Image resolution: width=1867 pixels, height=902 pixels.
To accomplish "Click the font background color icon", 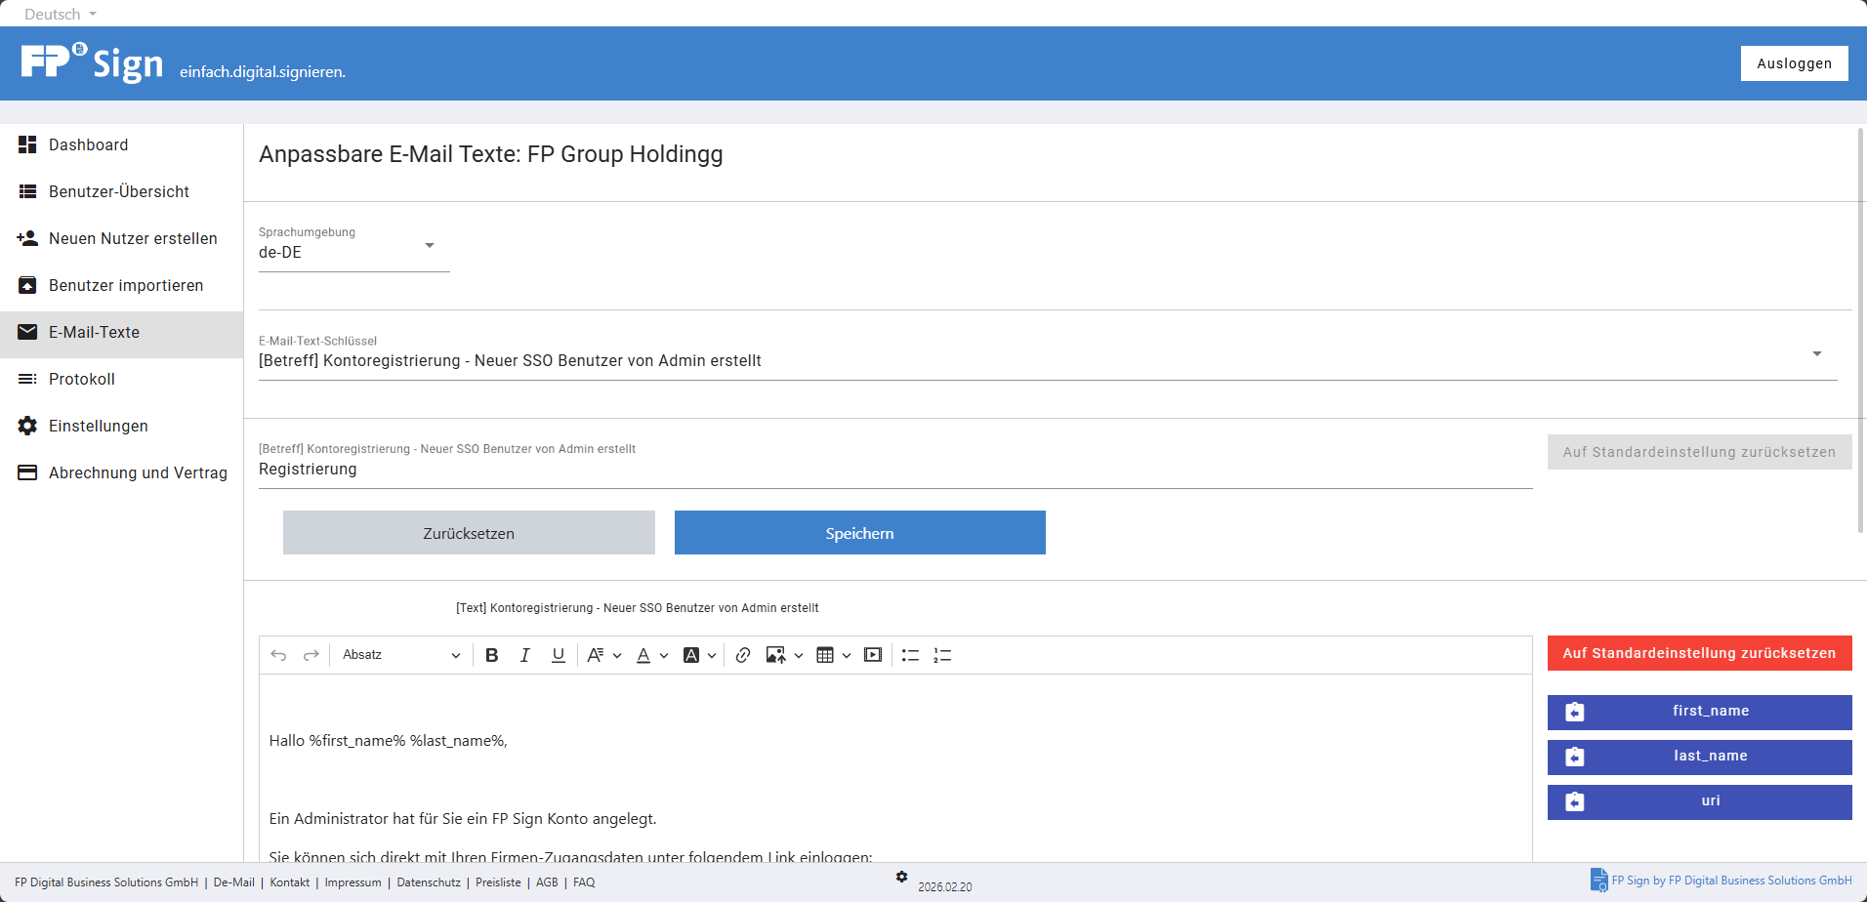I will click(691, 655).
